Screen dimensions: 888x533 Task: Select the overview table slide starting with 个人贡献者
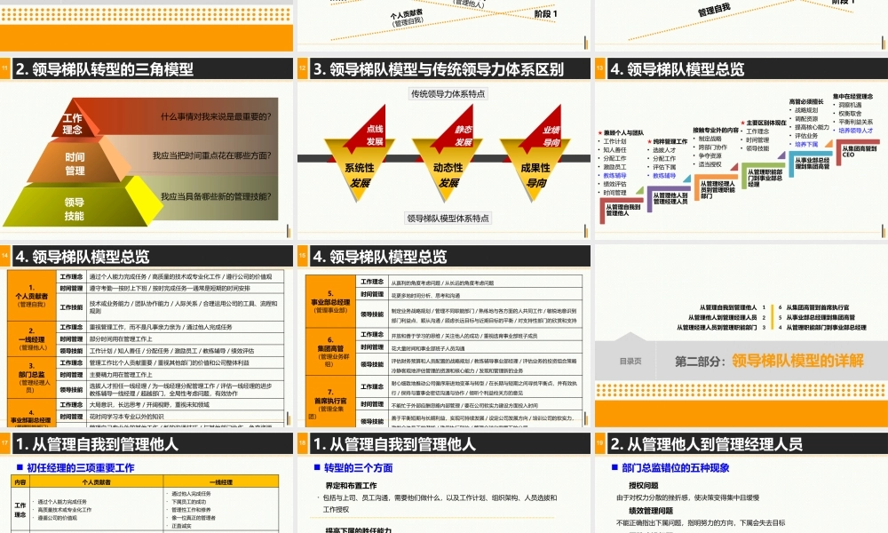147,336
